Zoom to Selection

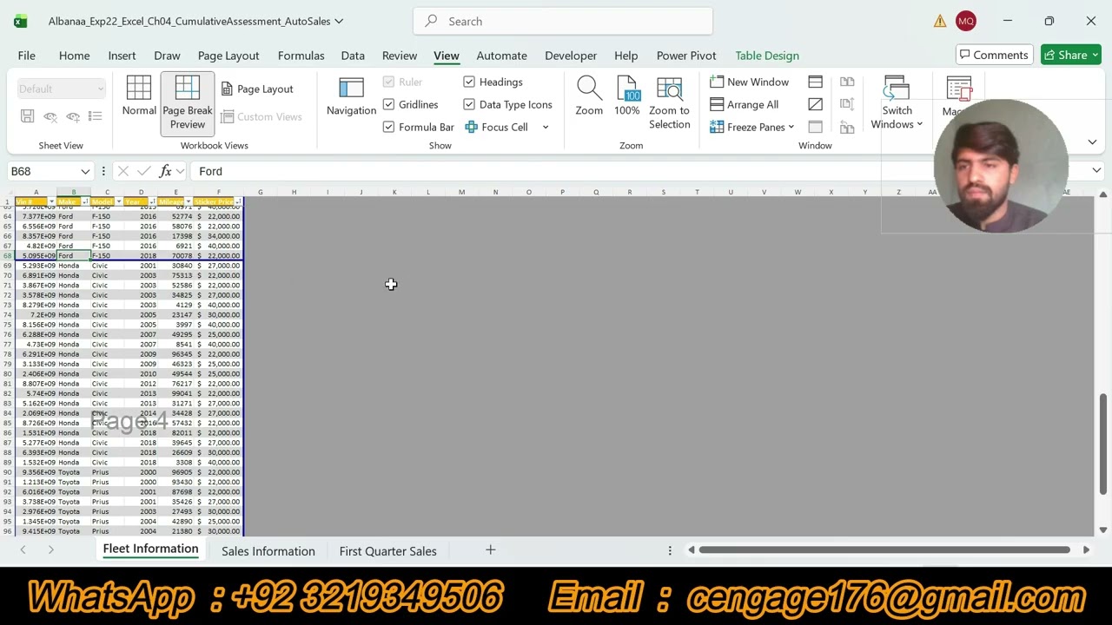pyautogui.click(x=669, y=102)
